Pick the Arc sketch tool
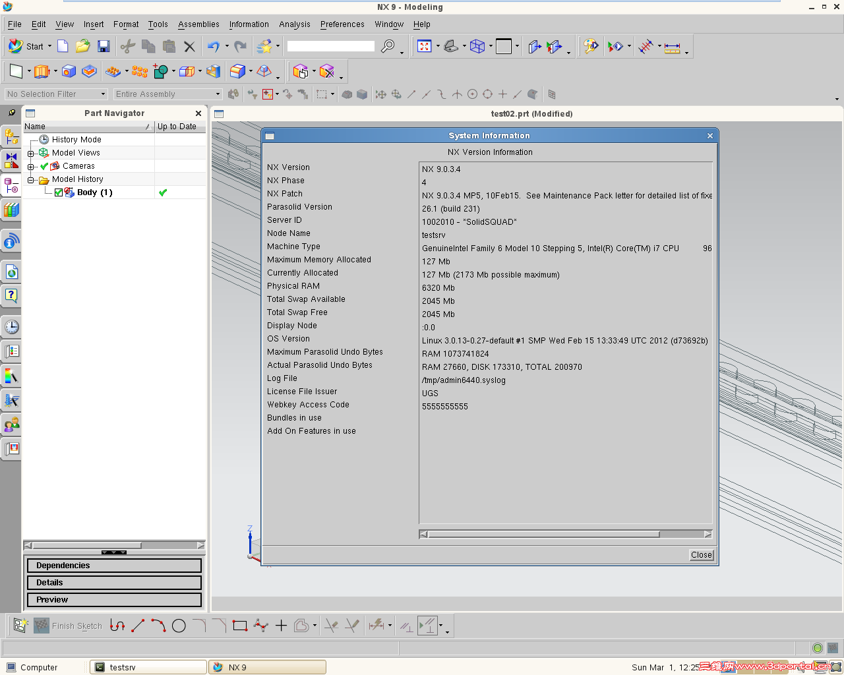844x675 pixels. point(158,626)
